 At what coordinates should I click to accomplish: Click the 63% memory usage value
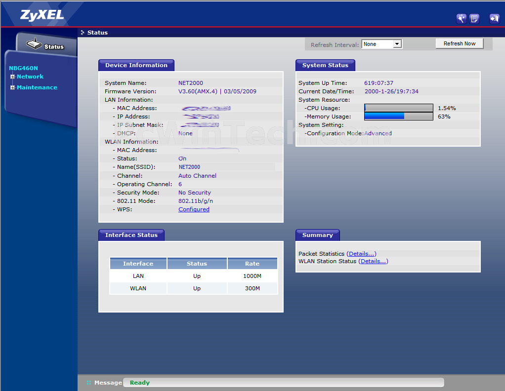[x=444, y=117]
